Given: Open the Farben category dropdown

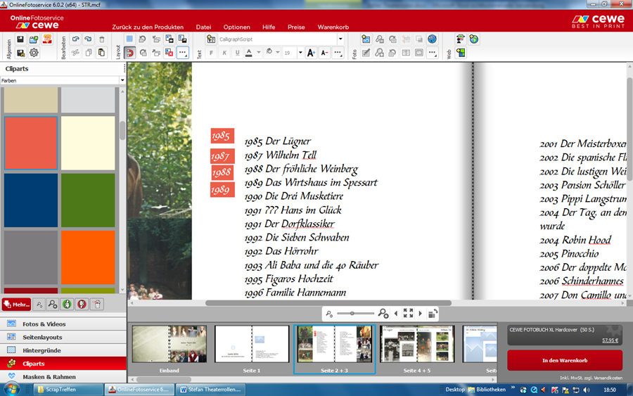Looking at the screenshot, I should point(122,80).
